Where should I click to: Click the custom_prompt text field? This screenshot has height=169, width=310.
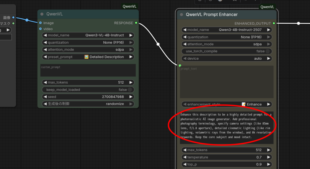[88, 70]
